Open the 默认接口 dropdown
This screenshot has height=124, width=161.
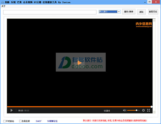click(109, 12)
